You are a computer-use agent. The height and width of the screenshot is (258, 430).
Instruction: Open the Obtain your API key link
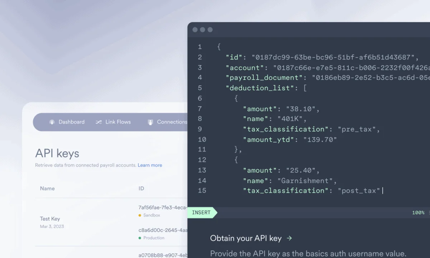pos(251,238)
